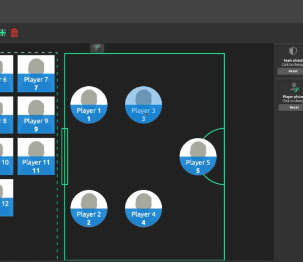Select the partially visible Player 8 card
This screenshot has height=262, width=303.
point(7,115)
